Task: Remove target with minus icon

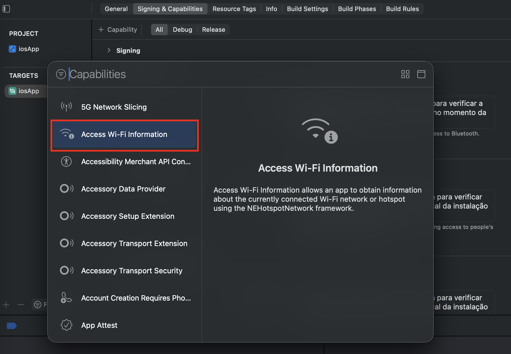Action: click(x=21, y=305)
